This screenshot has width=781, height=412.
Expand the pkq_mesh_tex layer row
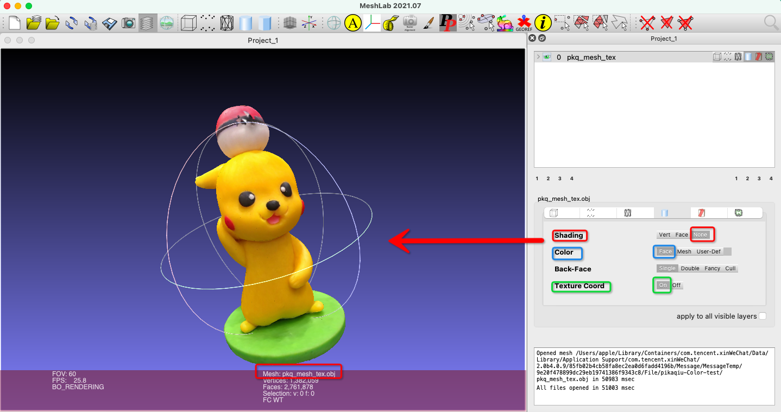click(538, 56)
